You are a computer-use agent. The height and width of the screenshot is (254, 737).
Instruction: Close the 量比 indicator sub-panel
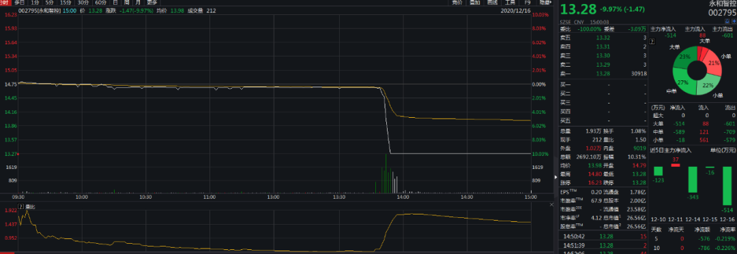(x=552, y=205)
